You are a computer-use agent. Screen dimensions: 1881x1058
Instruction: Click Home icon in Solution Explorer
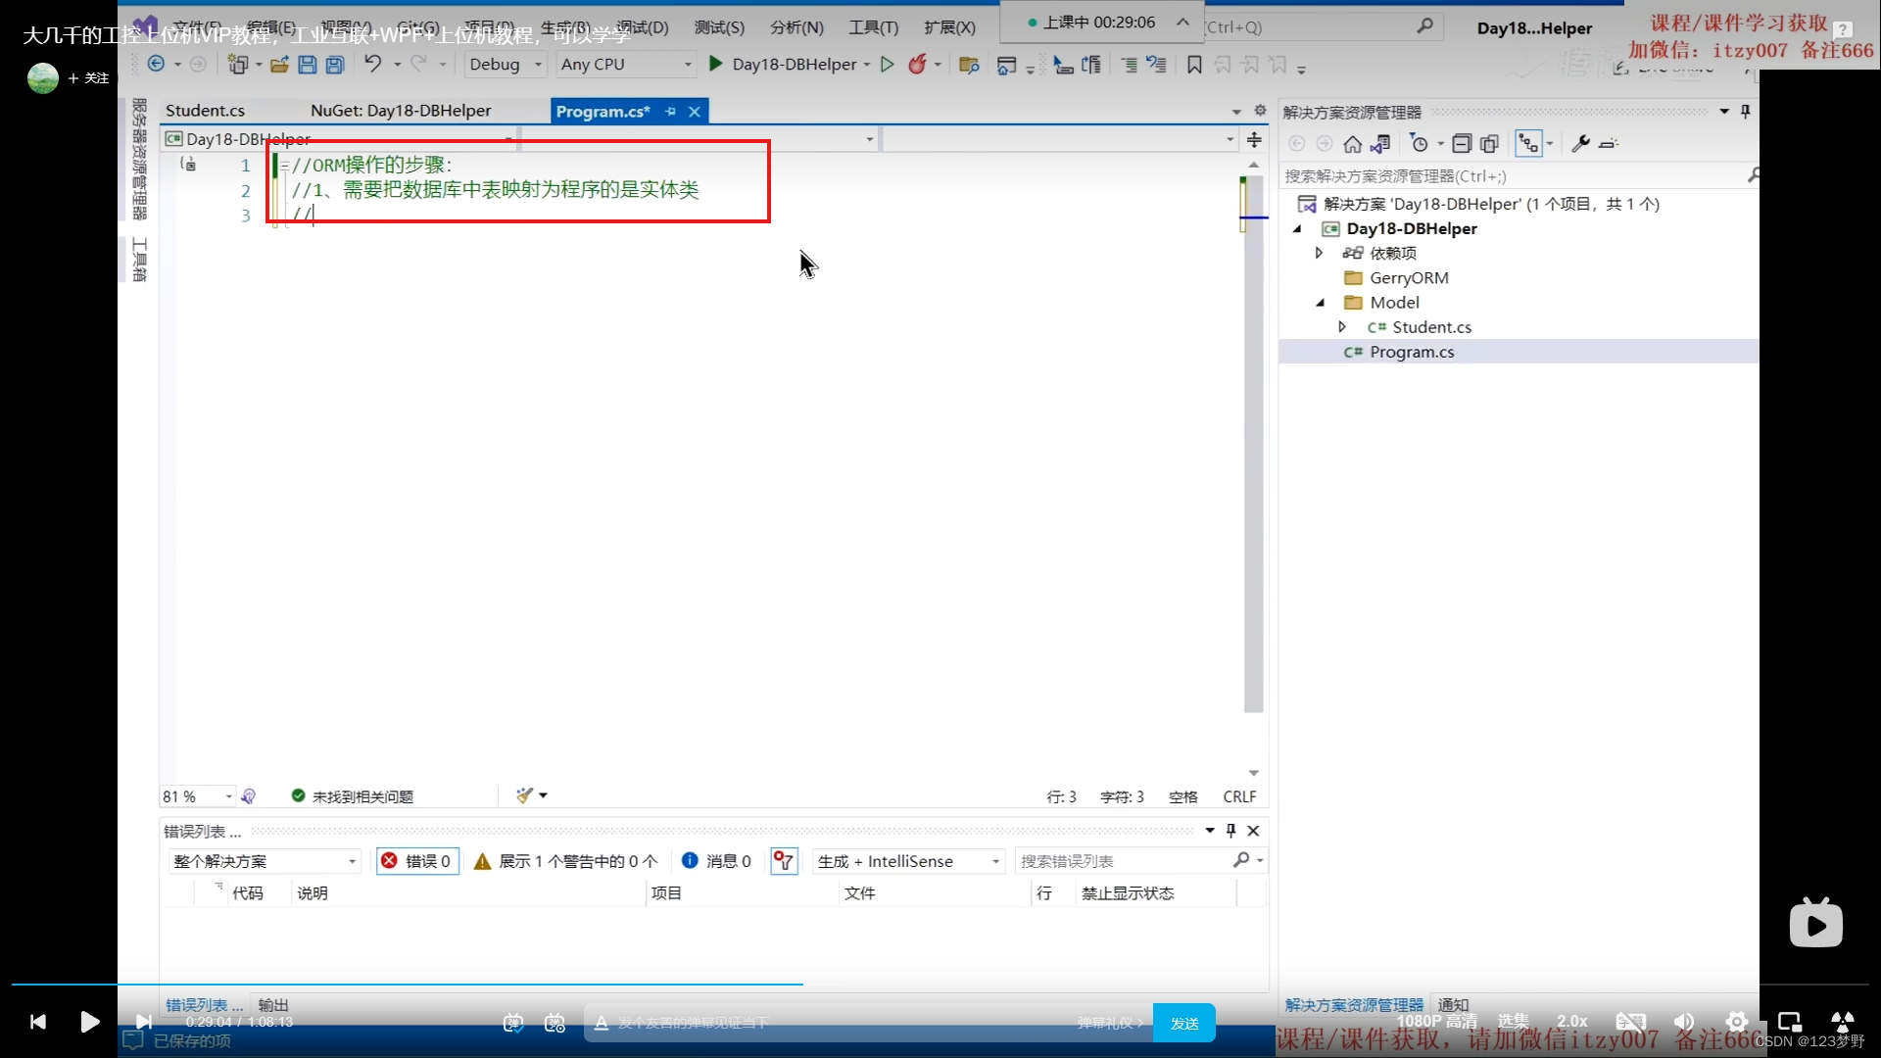pos(1352,144)
